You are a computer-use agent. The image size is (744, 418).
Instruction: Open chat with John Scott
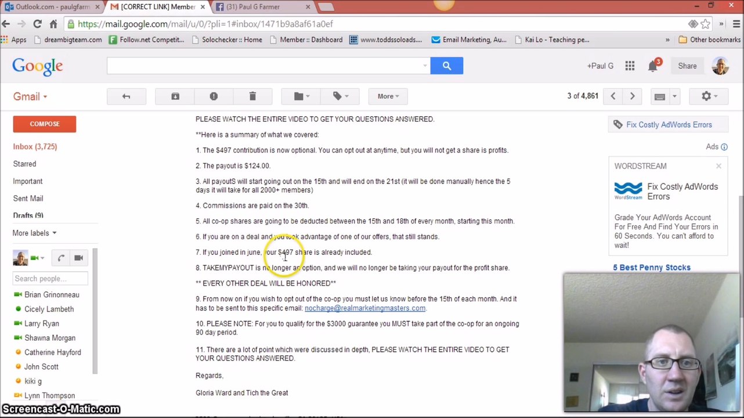[41, 367]
